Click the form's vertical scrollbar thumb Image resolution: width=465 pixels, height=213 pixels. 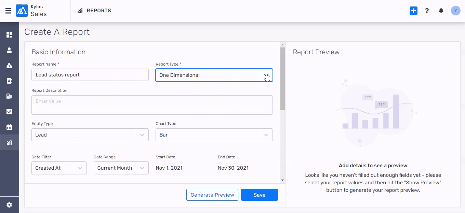pyautogui.click(x=282, y=79)
